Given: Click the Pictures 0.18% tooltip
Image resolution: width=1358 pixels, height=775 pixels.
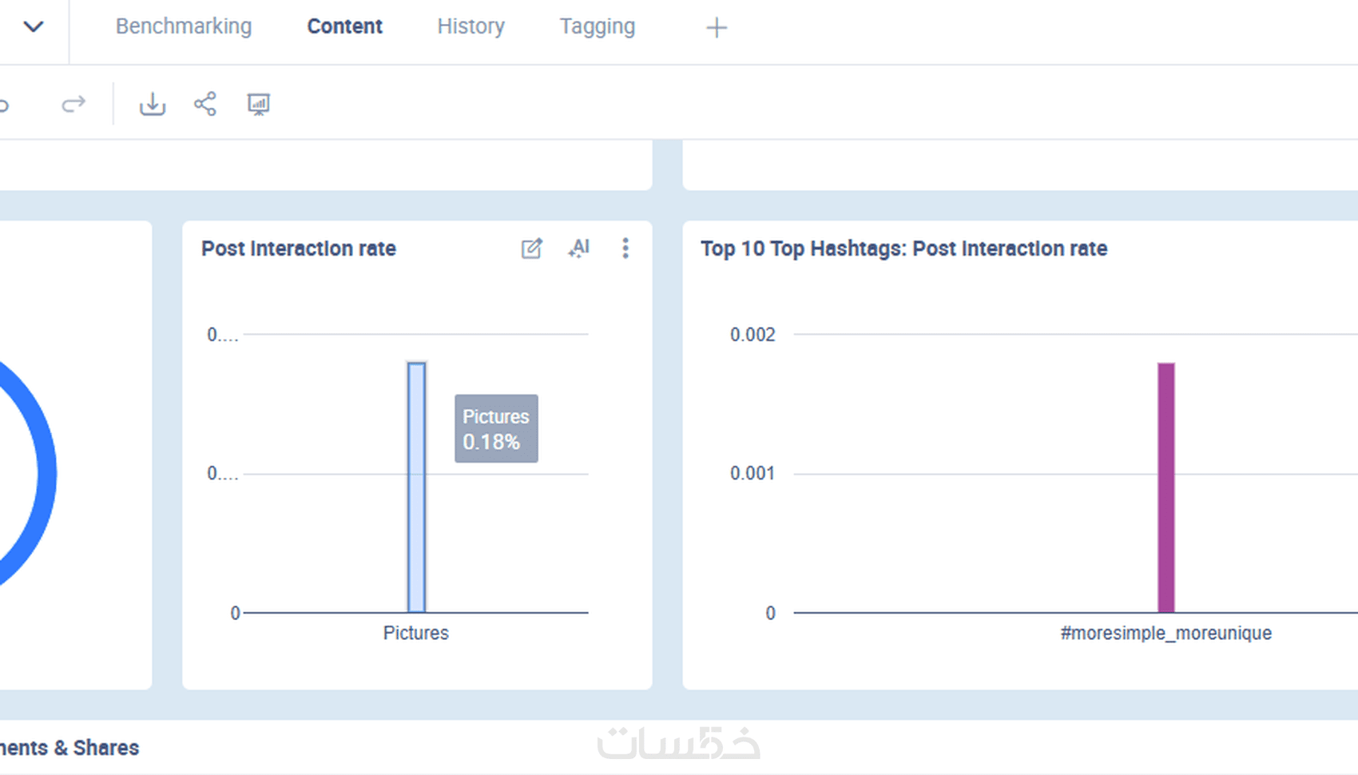Looking at the screenshot, I should click(x=496, y=428).
